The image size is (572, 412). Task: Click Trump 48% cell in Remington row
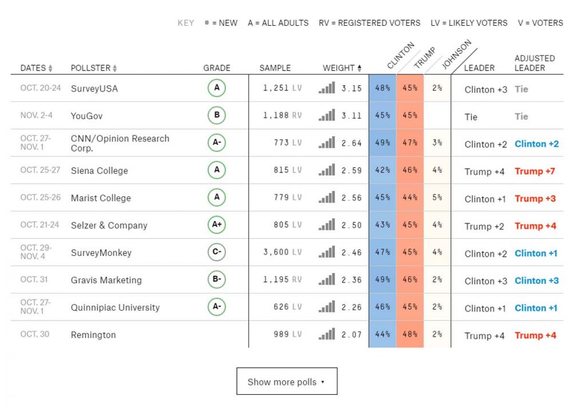[410, 335]
